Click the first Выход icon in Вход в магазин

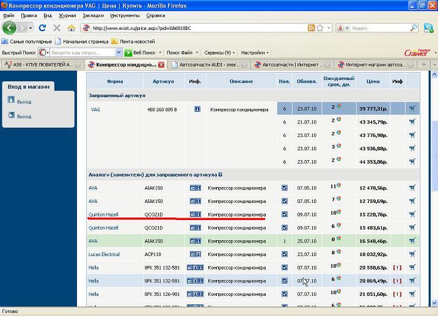tap(11, 100)
